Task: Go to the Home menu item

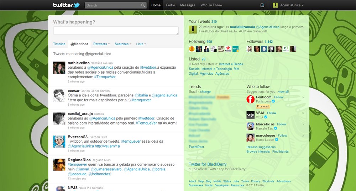Action: (156, 5)
